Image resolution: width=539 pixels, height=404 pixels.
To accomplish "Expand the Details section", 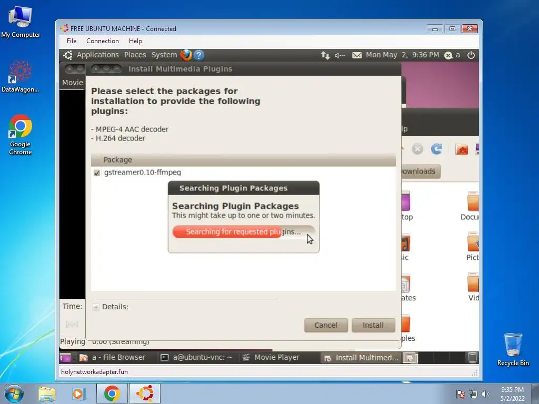I will coord(96,307).
